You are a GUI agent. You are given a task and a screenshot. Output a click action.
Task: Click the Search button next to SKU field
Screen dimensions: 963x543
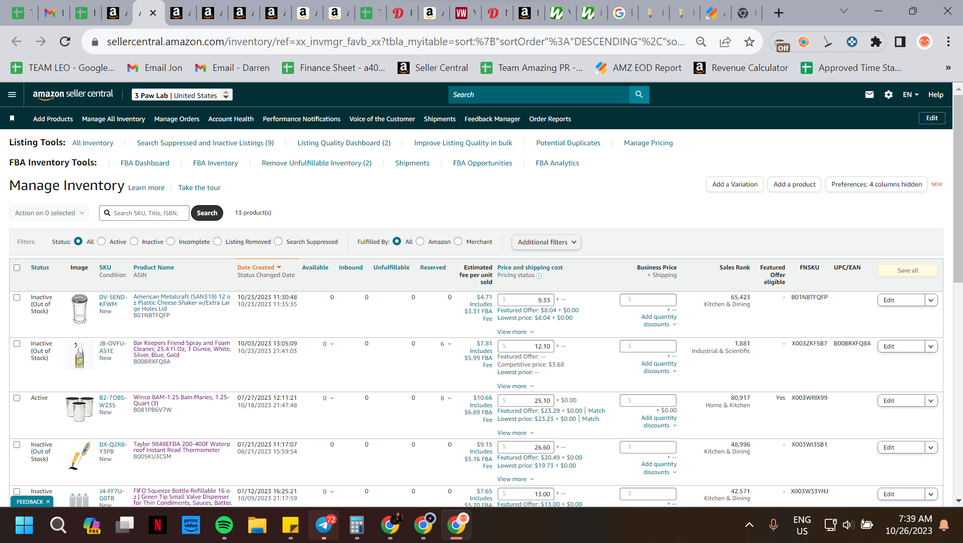(207, 213)
